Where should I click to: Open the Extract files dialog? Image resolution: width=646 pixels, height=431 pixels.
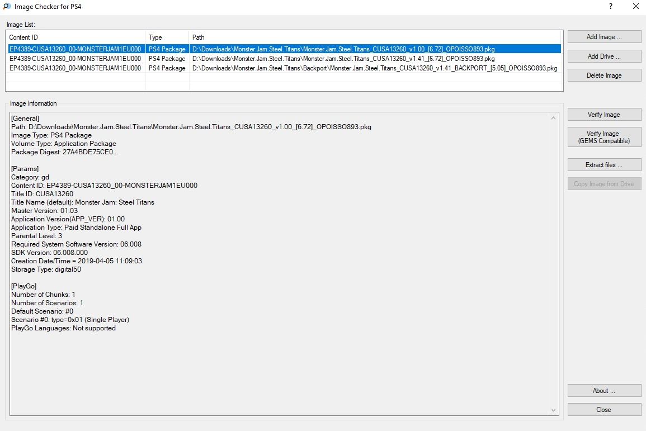pos(604,165)
